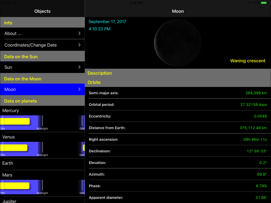Click the Elevation label

coord(98,163)
